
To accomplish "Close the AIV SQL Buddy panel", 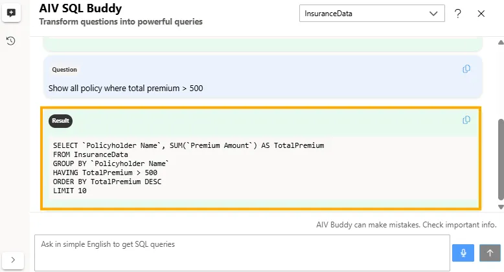I will coord(481,14).
